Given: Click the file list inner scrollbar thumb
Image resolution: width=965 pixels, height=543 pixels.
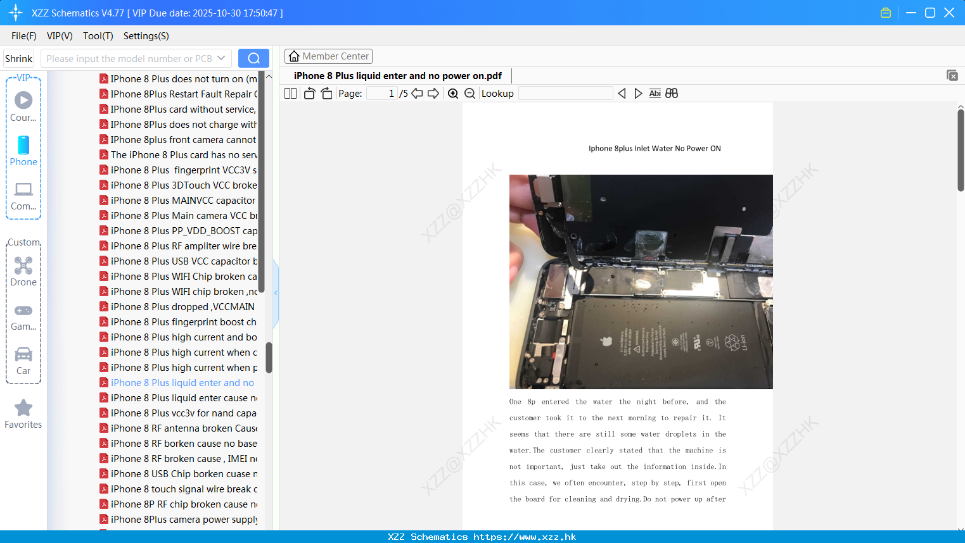Looking at the screenshot, I should [262, 182].
